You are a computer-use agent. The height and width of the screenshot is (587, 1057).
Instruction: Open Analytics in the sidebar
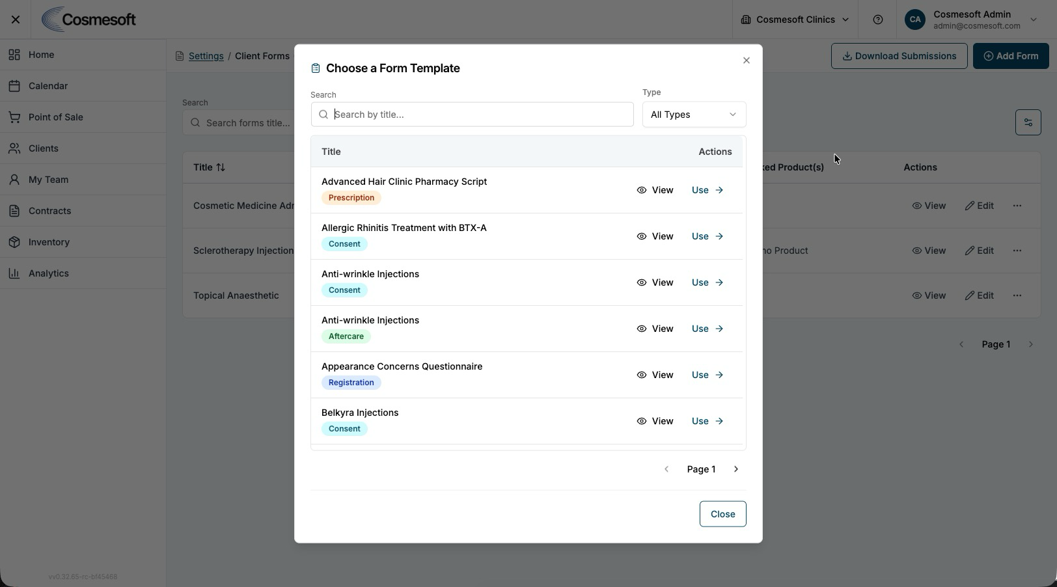click(83, 273)
